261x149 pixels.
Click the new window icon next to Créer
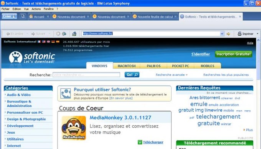[x=23, y=16]
